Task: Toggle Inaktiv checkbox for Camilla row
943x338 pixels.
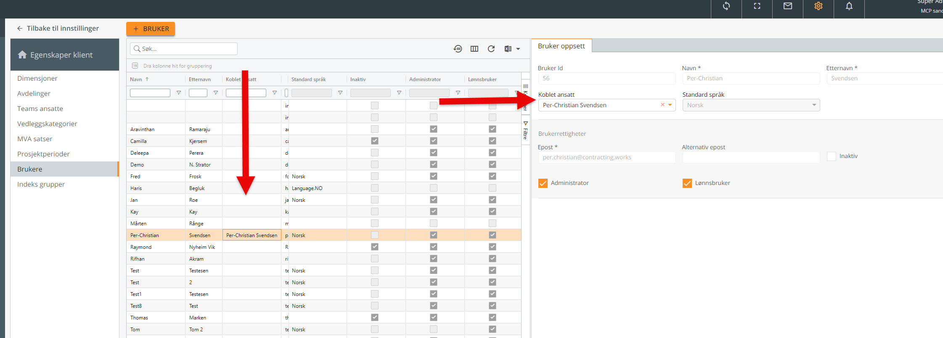Action: pyautogui.click(x=375, y=141)
